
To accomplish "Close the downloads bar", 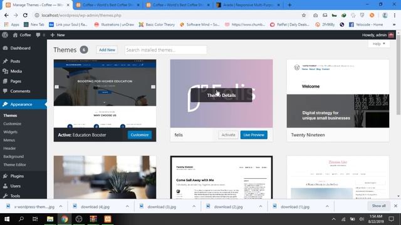I will click(x=395, y=206).
